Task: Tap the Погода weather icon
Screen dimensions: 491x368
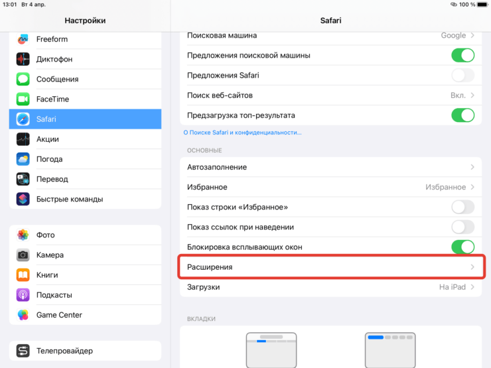Action: [x=23, y=159]
